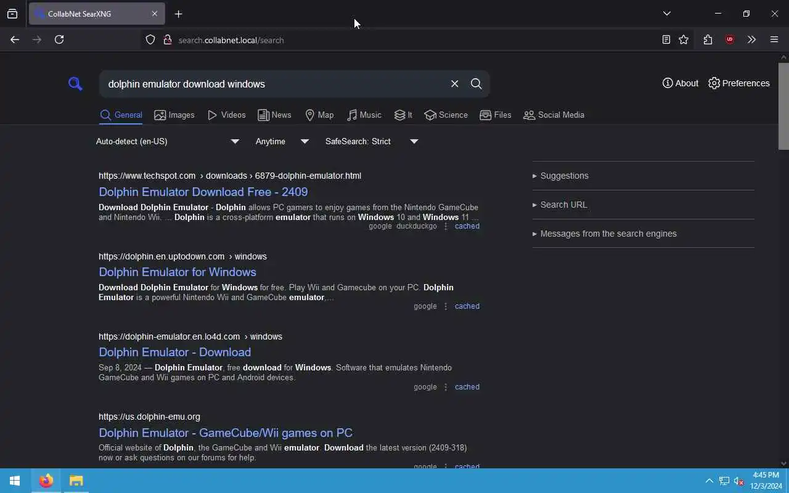Click the Firefox taskbar icon

pos(46,481)
